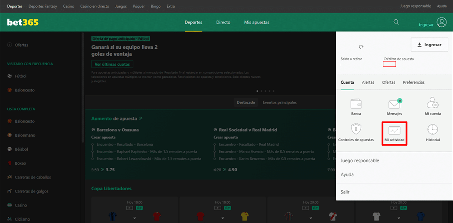Click the Fútbol sidebar item
453x223 pixels.
(x=21, y=76)
